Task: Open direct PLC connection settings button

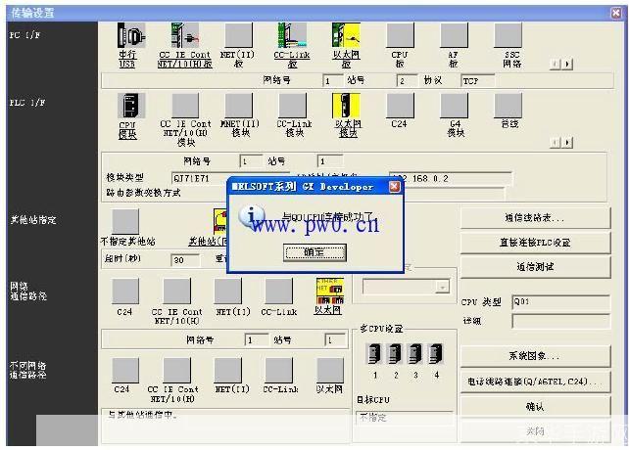Action: [x=536, y=243]
